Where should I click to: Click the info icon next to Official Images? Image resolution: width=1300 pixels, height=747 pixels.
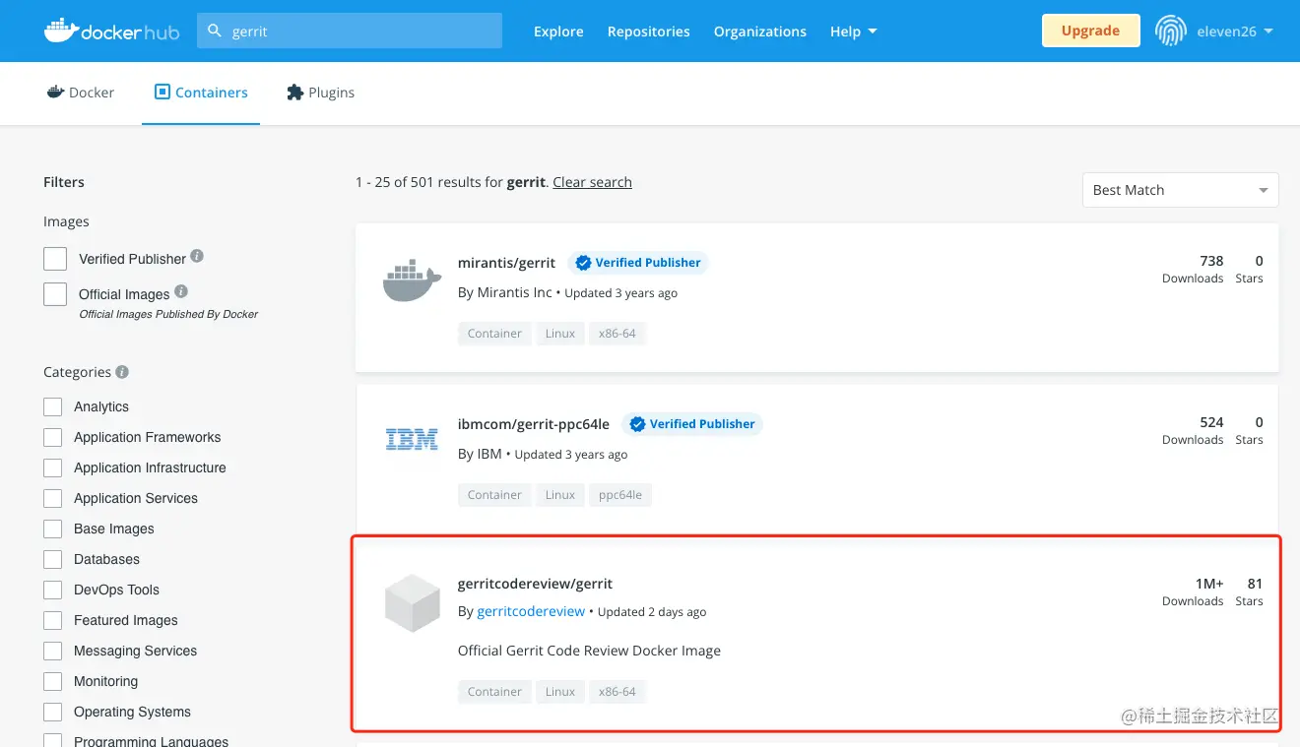point(181,290)
